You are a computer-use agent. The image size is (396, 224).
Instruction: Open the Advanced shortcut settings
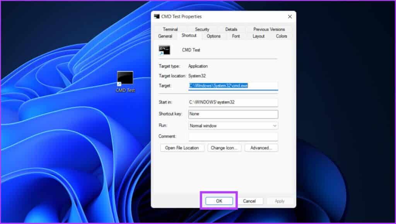[x=261, y=148]
